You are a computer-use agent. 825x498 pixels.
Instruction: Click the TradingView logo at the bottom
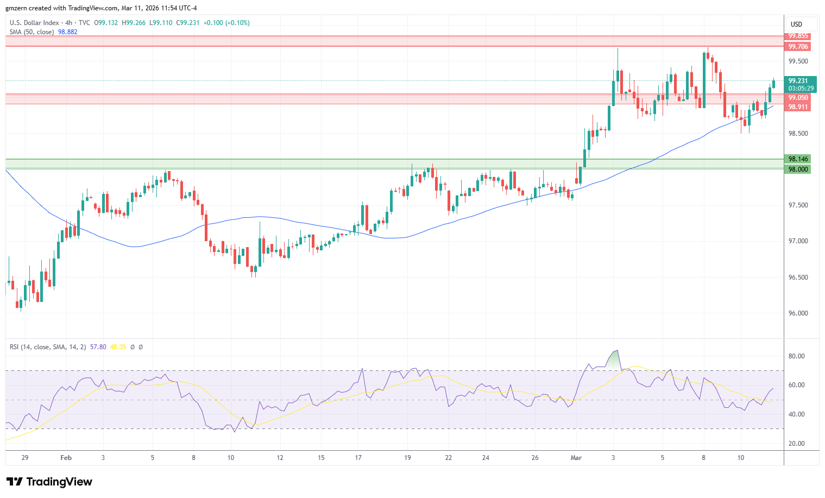point(49,482)
